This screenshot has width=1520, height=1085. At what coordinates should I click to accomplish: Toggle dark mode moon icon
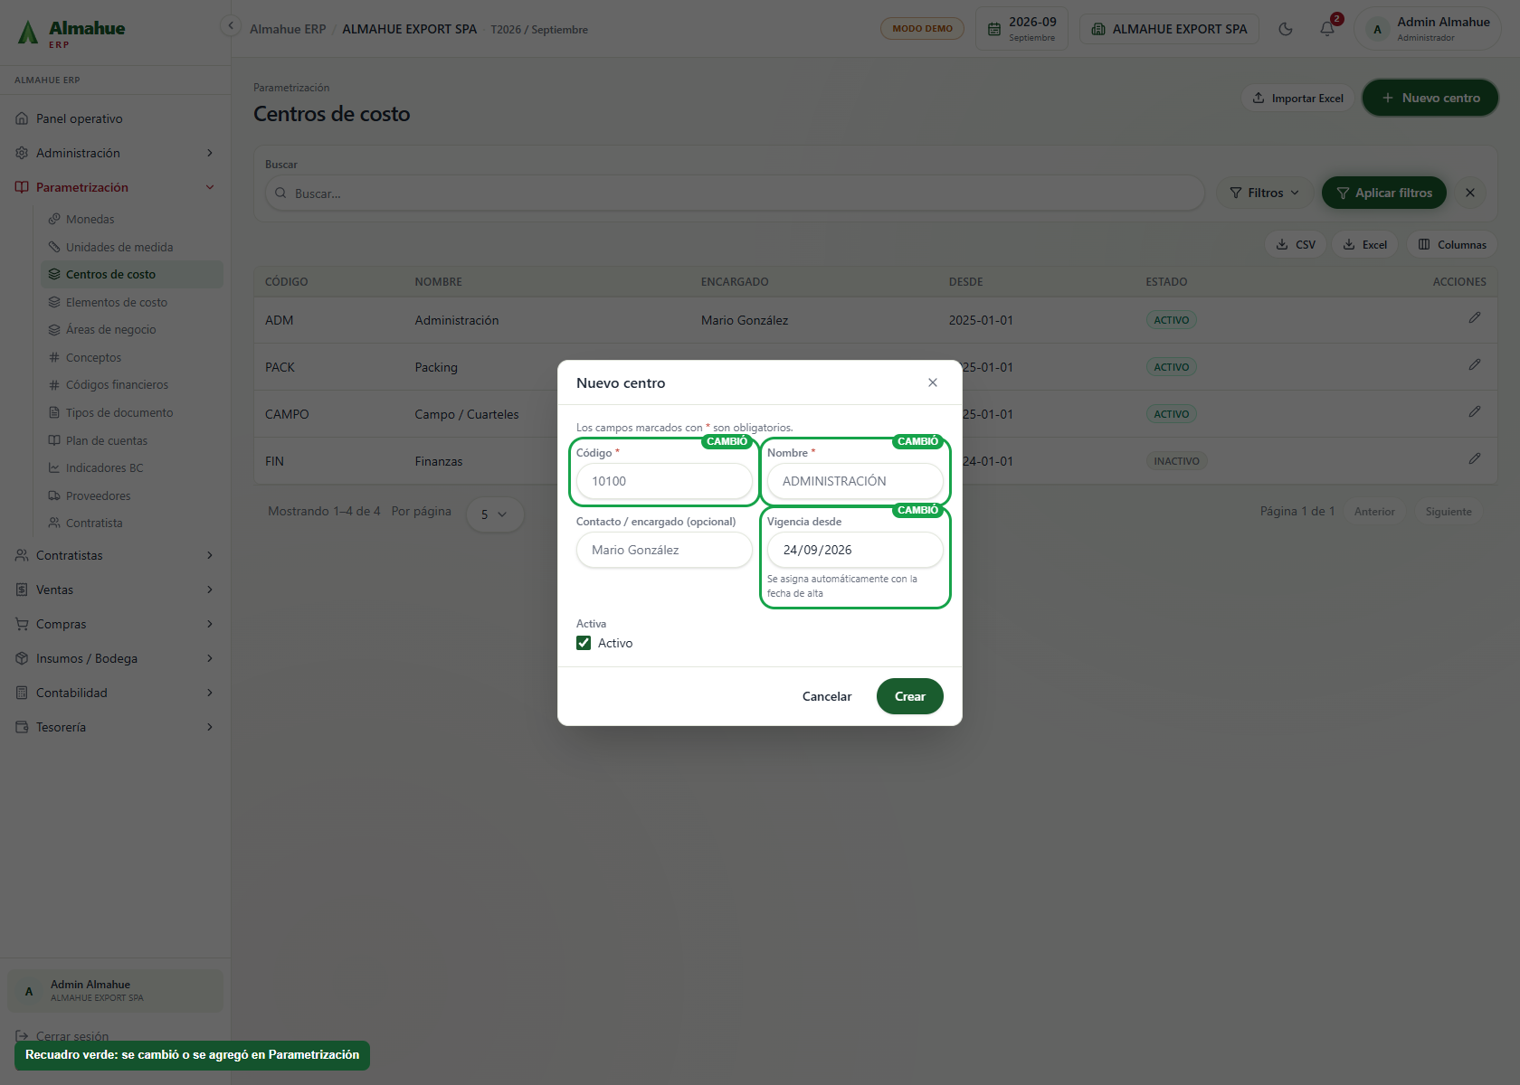(1286, 29)
